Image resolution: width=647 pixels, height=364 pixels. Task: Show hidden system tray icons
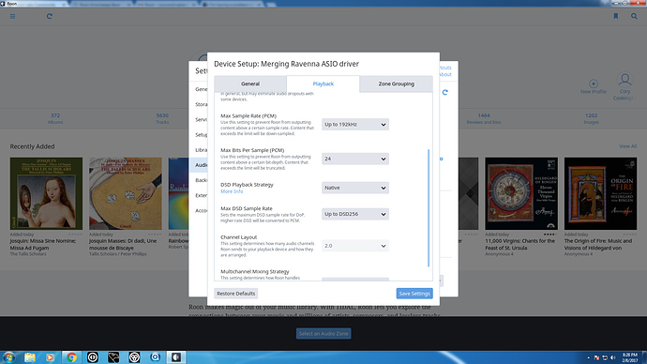(x=589, y=357)
